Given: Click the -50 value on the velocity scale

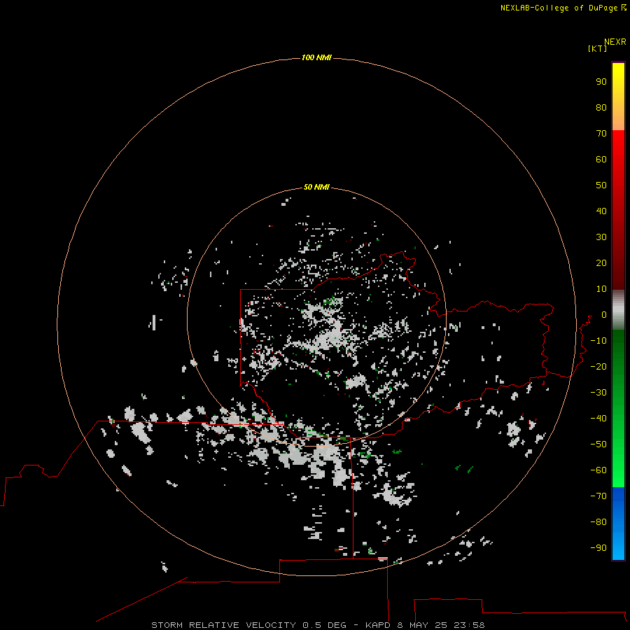Looking at the screenshot, I should coord(598,444).
